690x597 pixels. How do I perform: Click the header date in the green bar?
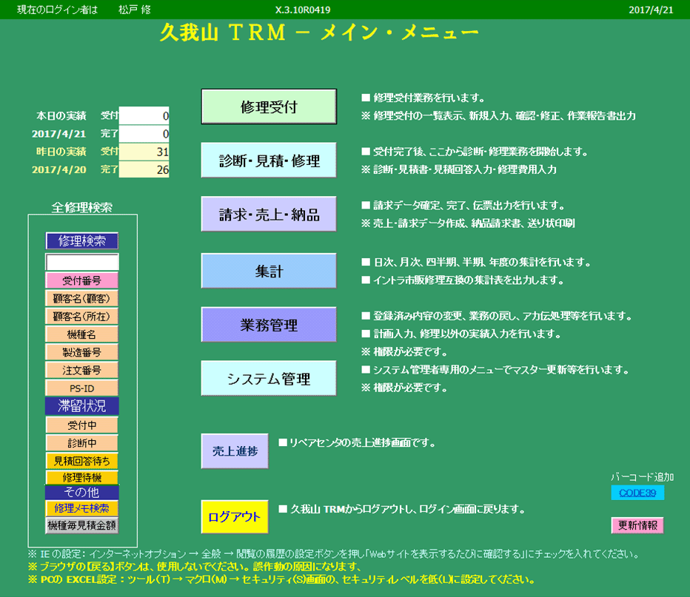[x=651, y=10]
